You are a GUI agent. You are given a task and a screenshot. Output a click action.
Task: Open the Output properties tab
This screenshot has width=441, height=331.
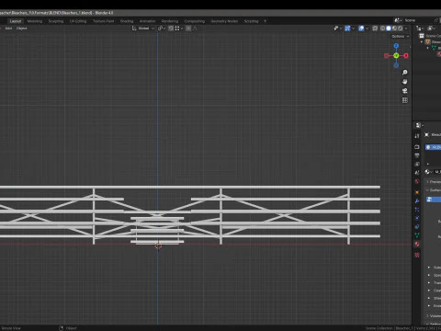point(417,155)
